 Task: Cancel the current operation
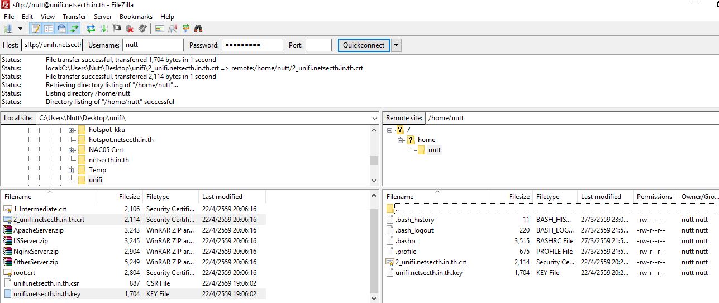[x=117, y=28]
